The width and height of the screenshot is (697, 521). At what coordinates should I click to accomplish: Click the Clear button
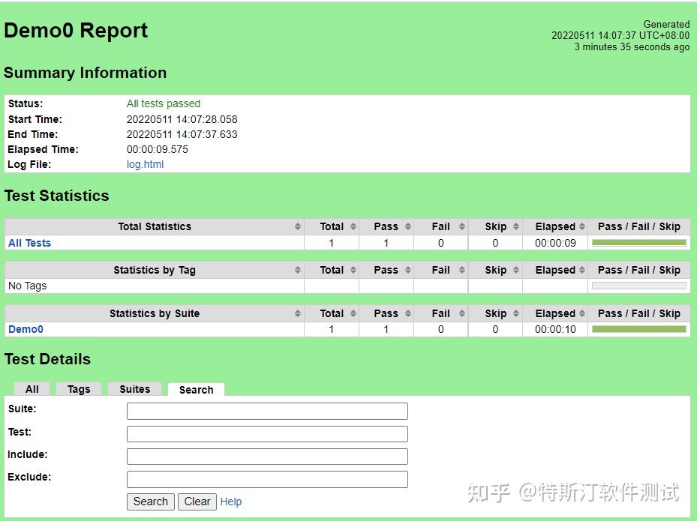tap(197, 502)
